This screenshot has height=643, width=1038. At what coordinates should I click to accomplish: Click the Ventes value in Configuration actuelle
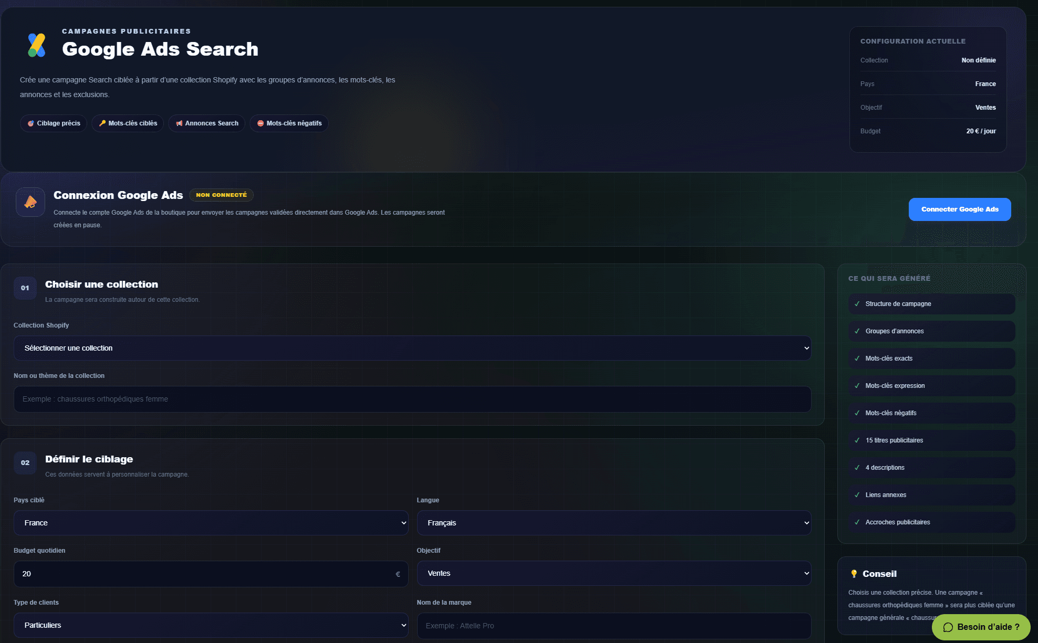click(x=985, y=108)
